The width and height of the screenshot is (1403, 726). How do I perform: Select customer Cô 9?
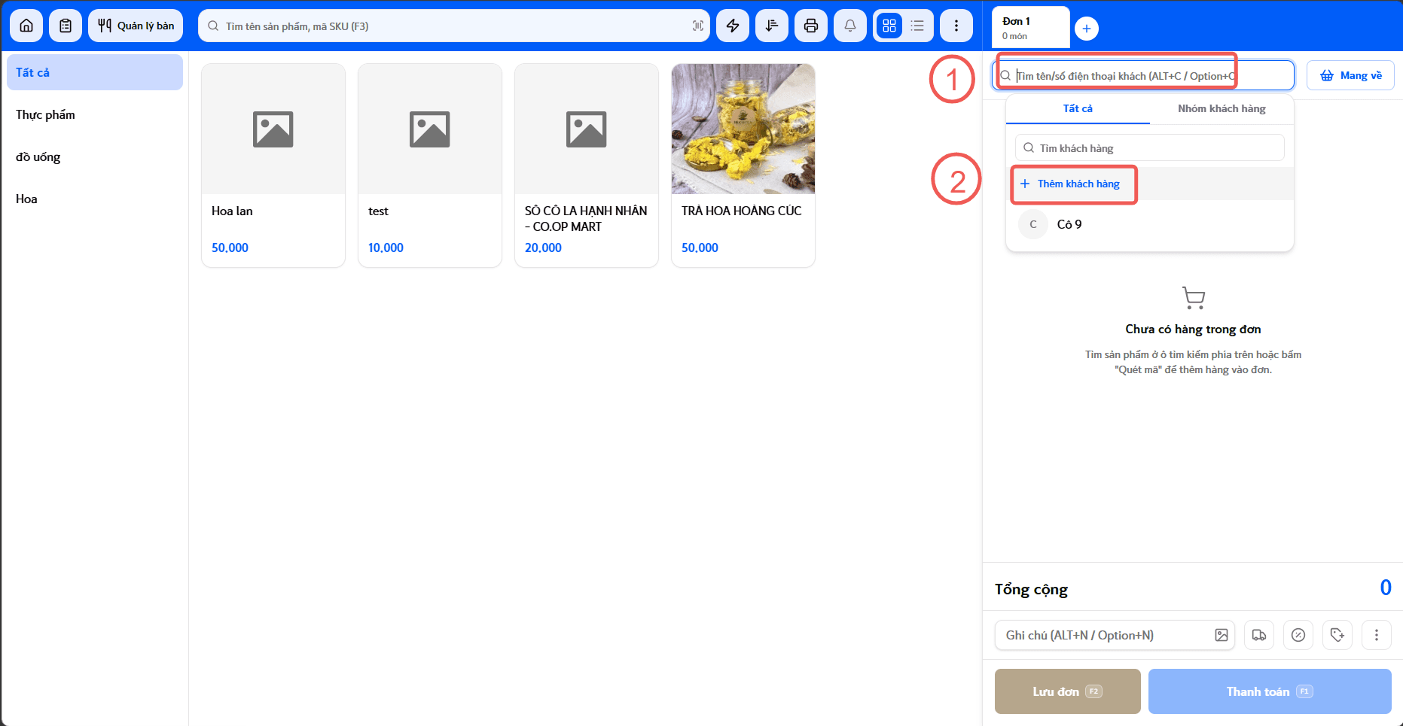[x=1150, y=224]
